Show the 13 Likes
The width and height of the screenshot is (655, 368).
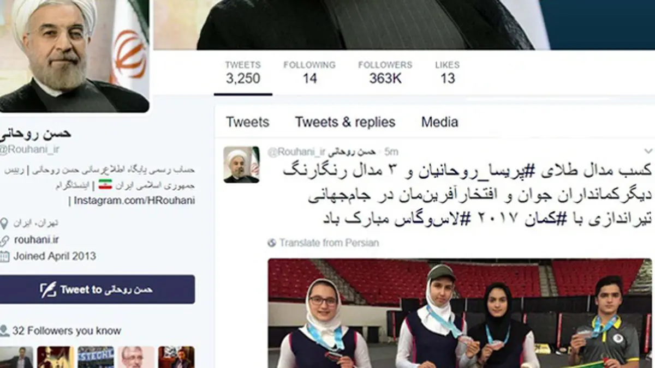click(447, 73)
